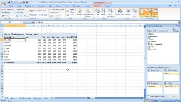181x102 pixels.
Task: Open Column Labels filter dropdown
Action: point(40,34)
